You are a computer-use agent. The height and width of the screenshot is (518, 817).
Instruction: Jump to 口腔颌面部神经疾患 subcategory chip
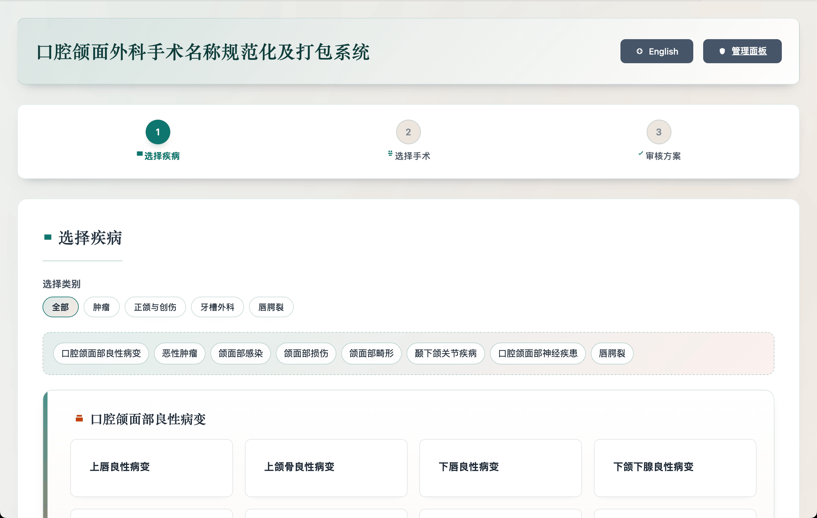click(538, 354)
